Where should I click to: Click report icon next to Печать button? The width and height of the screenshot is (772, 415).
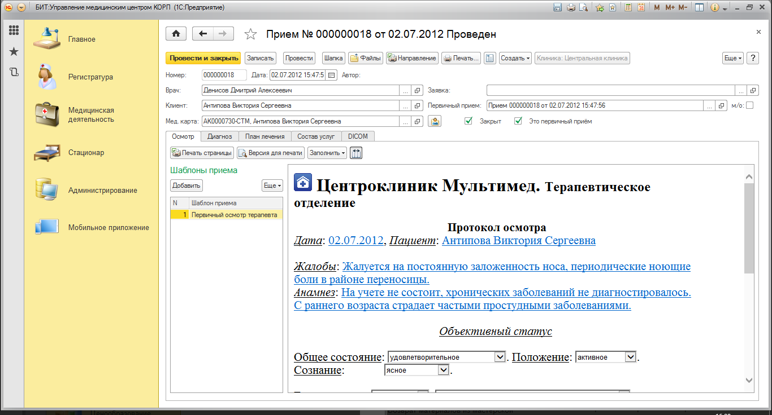tap(490, 58)
